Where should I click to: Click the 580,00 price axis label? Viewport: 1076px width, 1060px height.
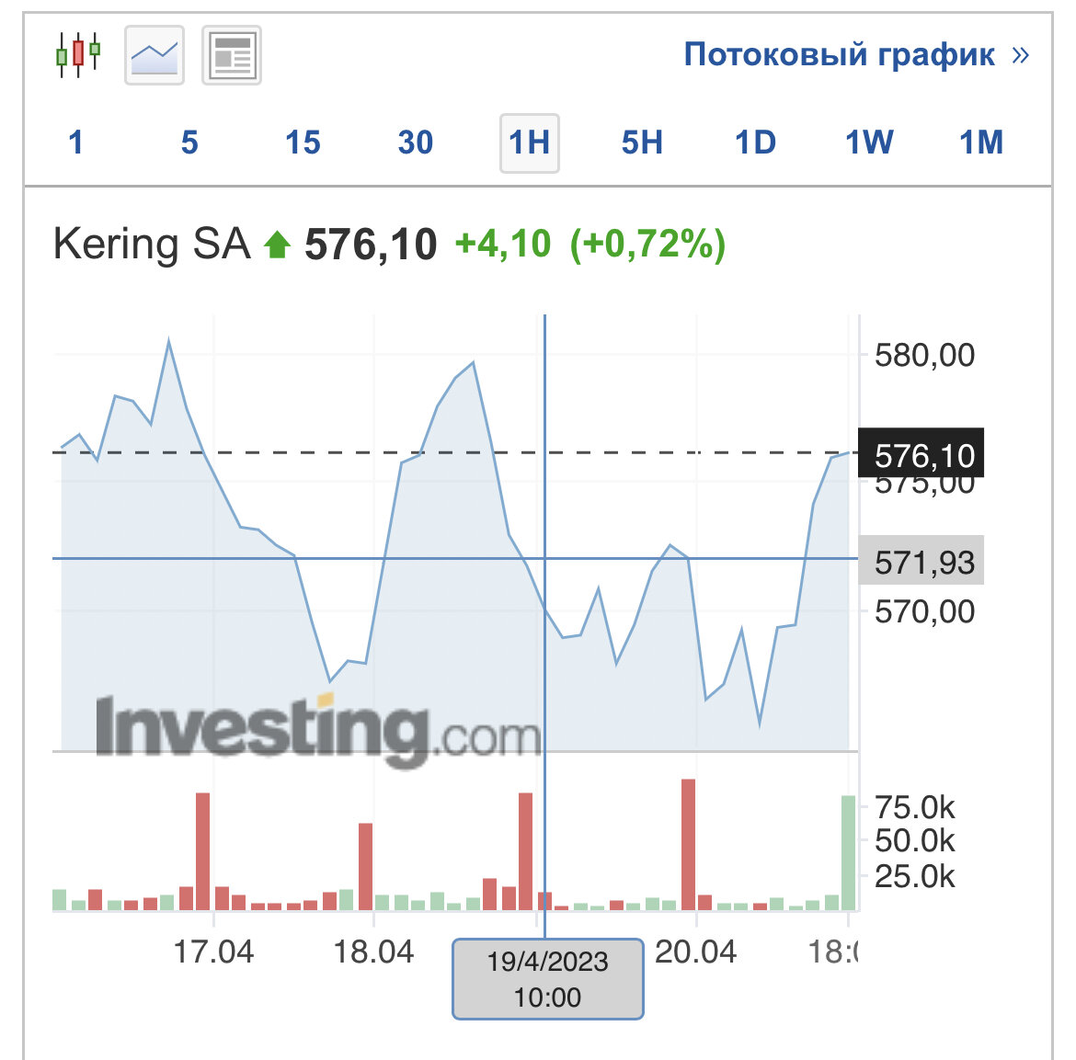point(924,356)
